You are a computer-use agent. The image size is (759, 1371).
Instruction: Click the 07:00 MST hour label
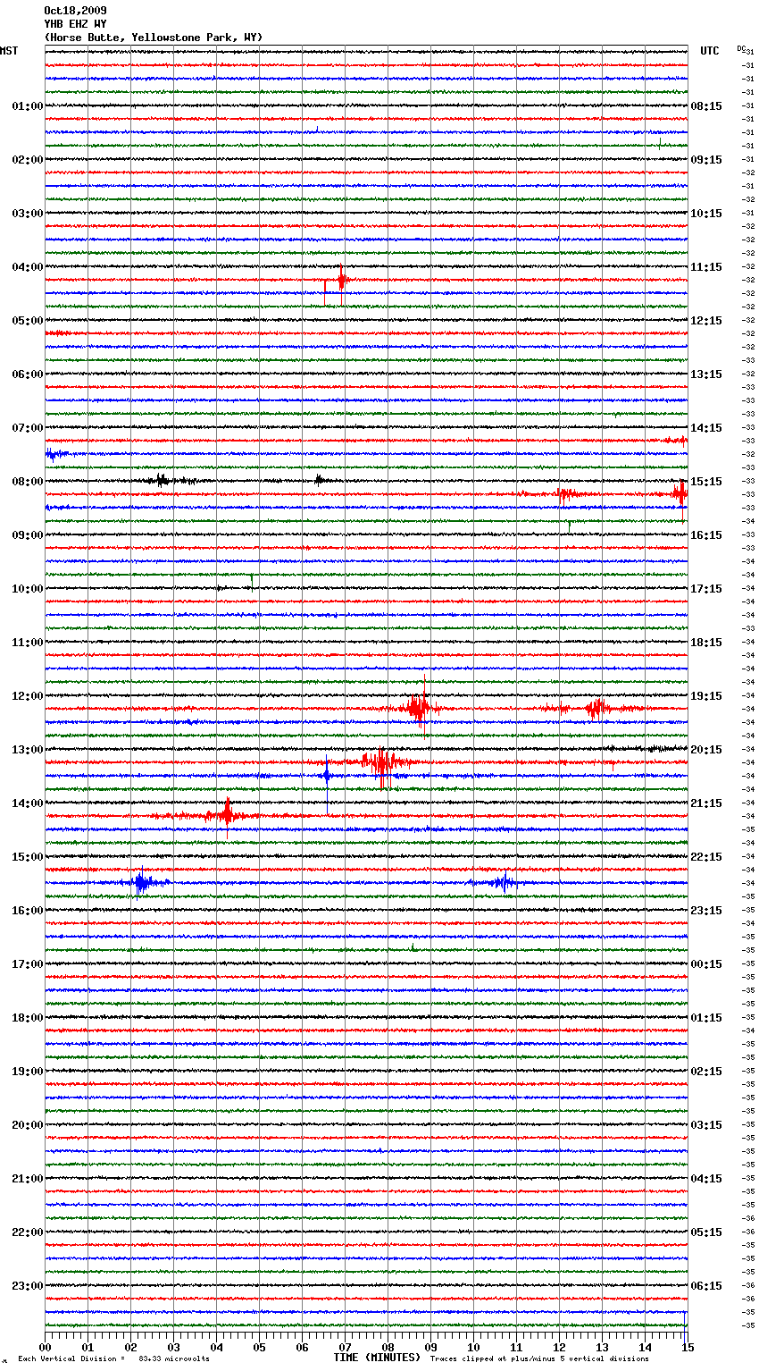point(27,428)
